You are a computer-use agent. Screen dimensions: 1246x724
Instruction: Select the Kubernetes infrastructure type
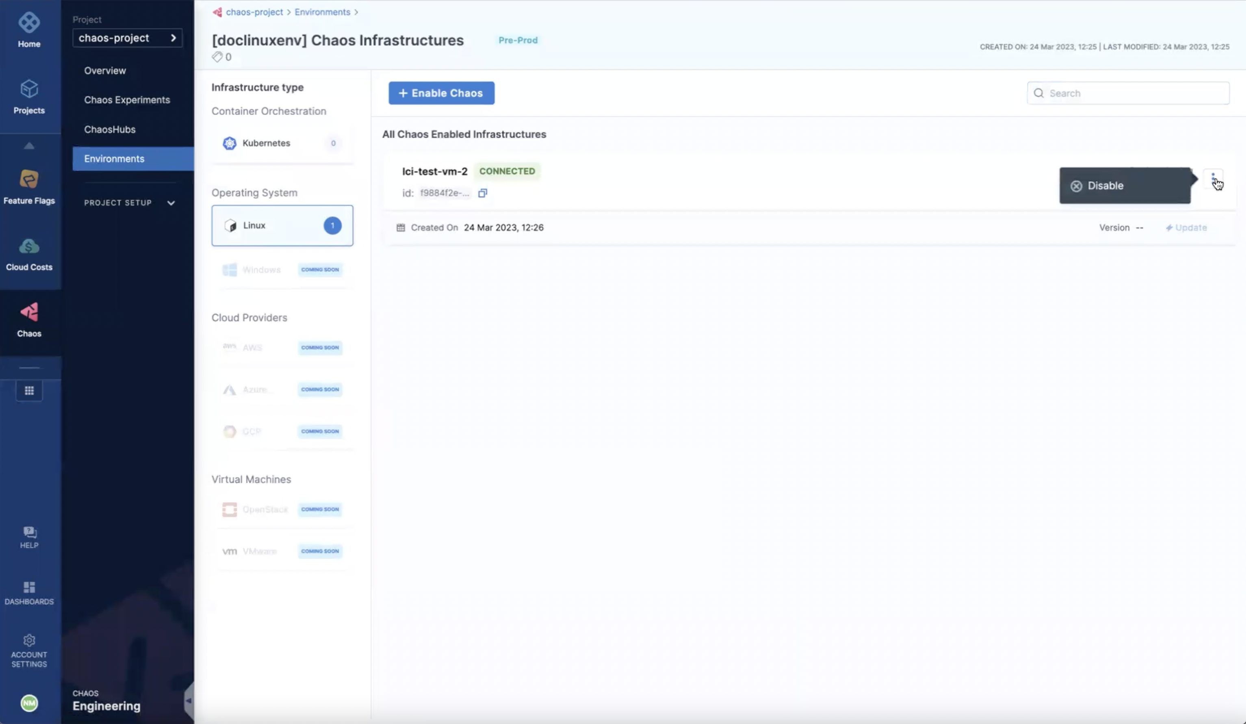[281, 142]
